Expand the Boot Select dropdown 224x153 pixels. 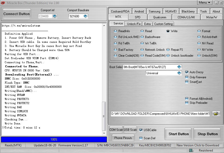[x=179, y=67]
